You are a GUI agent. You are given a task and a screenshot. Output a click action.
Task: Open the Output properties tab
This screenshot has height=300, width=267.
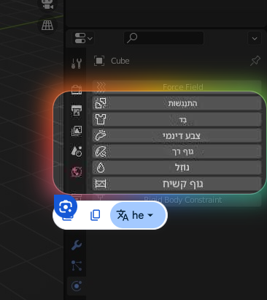pyautogui.click(x=77, y=110)
